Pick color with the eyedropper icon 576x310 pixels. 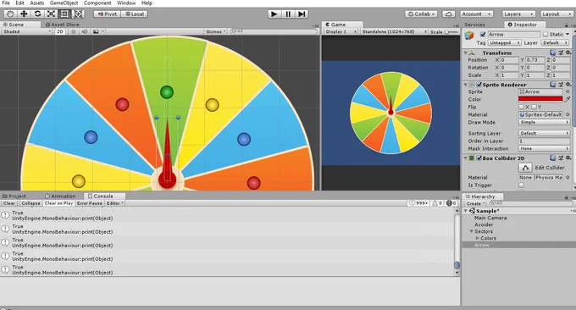click(x=568, y=99)
